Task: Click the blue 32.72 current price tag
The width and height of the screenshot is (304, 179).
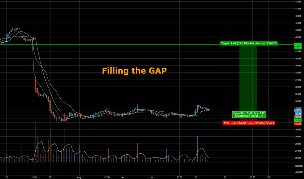Action: point(298,110)
